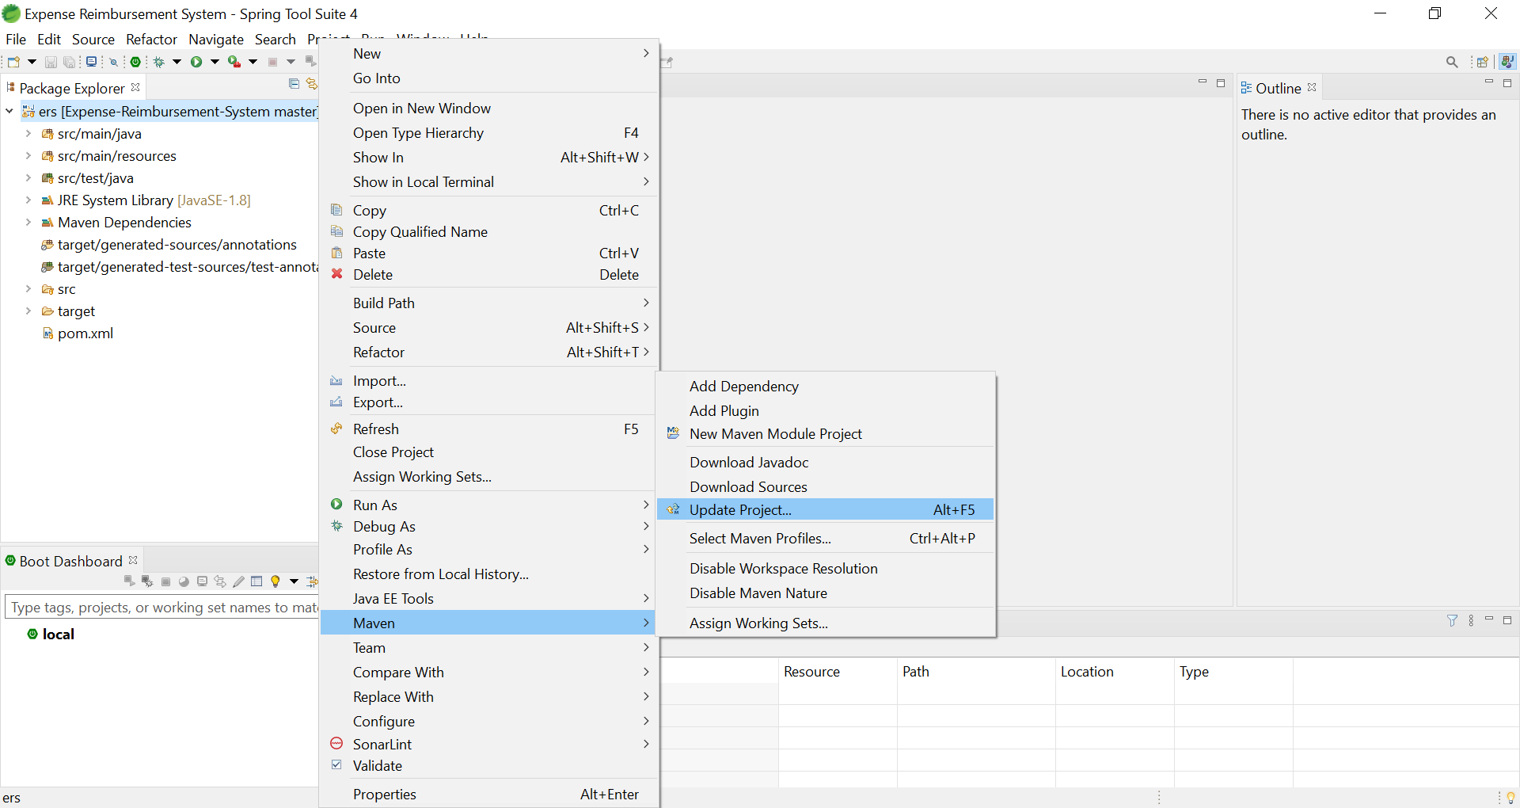This screenshot has width=1520, height=808.
Task: Minimize the editor area
Action: click(x=1203, y=82)
